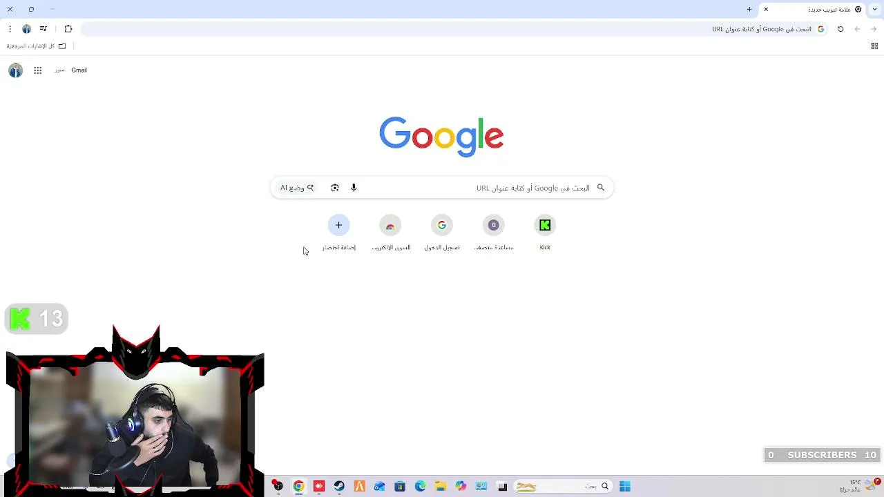Screen dimensions: 884x497
Task: Open the Copilot icon on taskbar
Action: click(461, 487)
